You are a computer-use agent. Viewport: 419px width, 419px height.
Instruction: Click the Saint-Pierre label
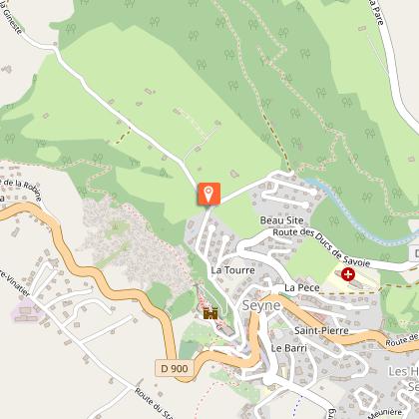tap(321, 330)
